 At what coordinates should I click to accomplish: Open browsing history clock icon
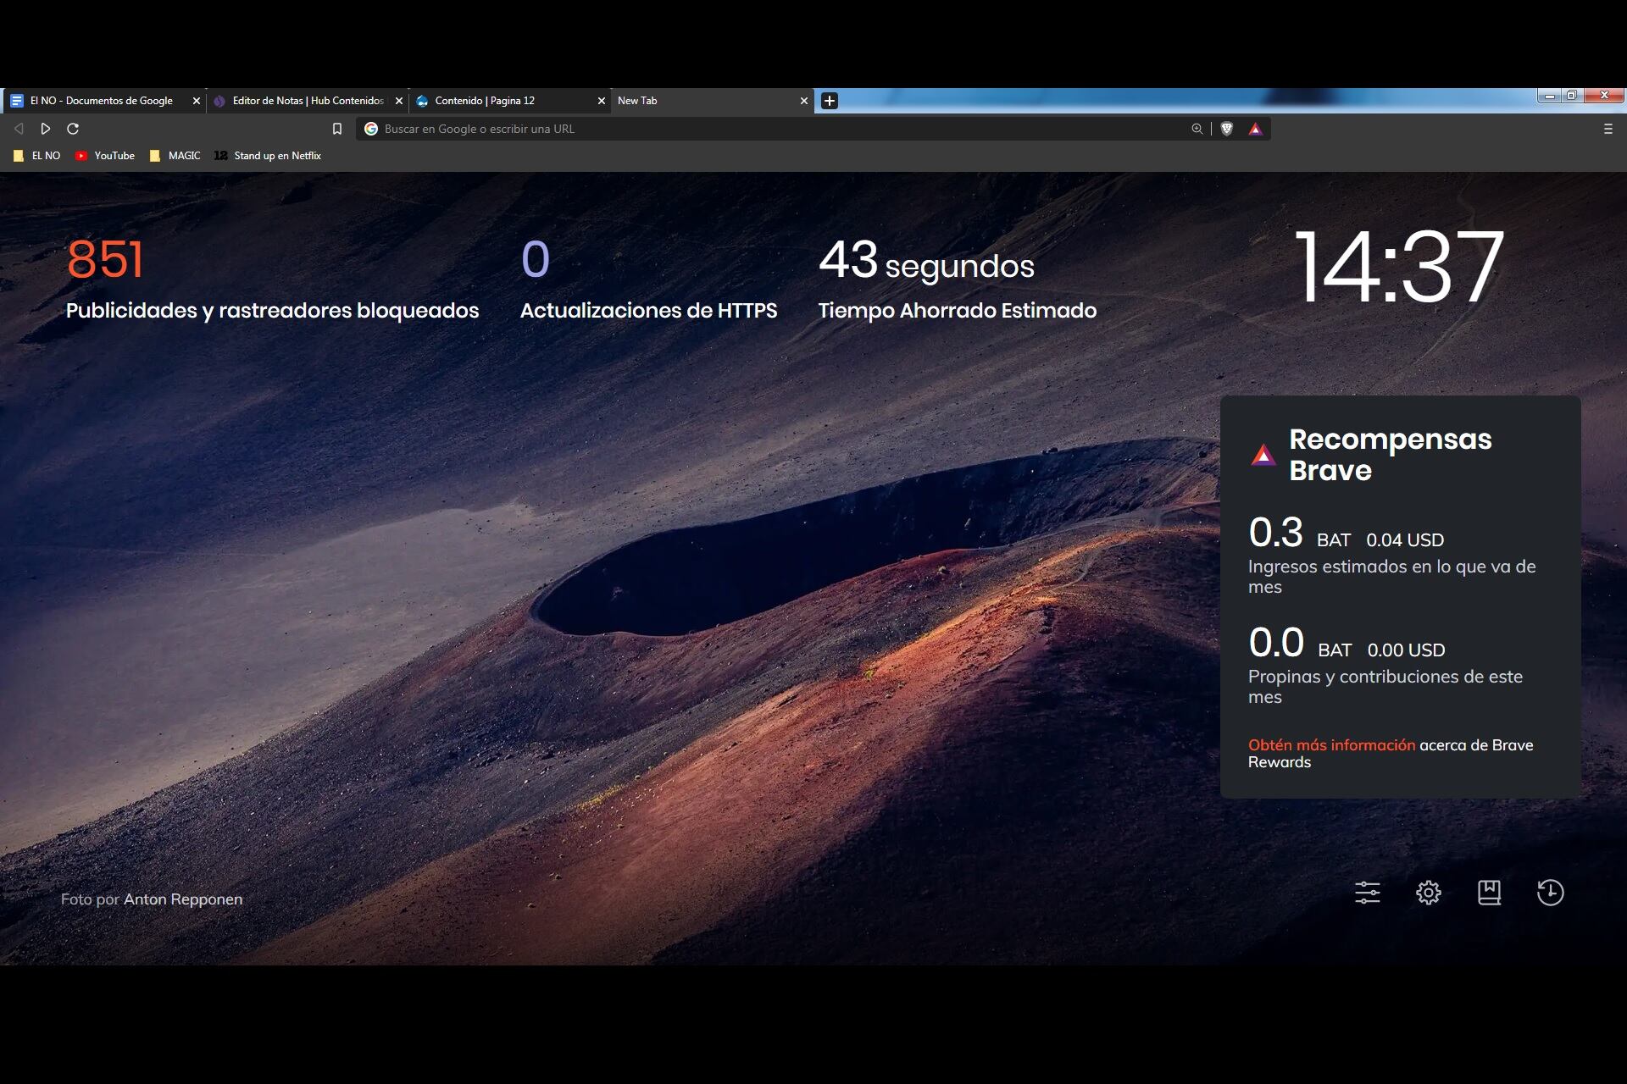(x=1550, y=893)
